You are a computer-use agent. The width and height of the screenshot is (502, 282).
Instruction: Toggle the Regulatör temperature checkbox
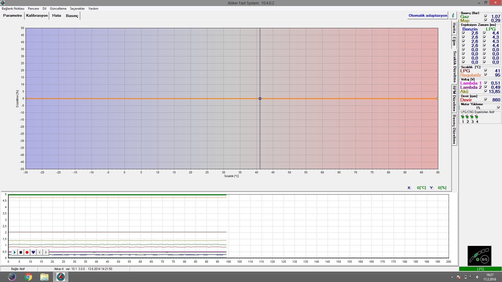486,75
